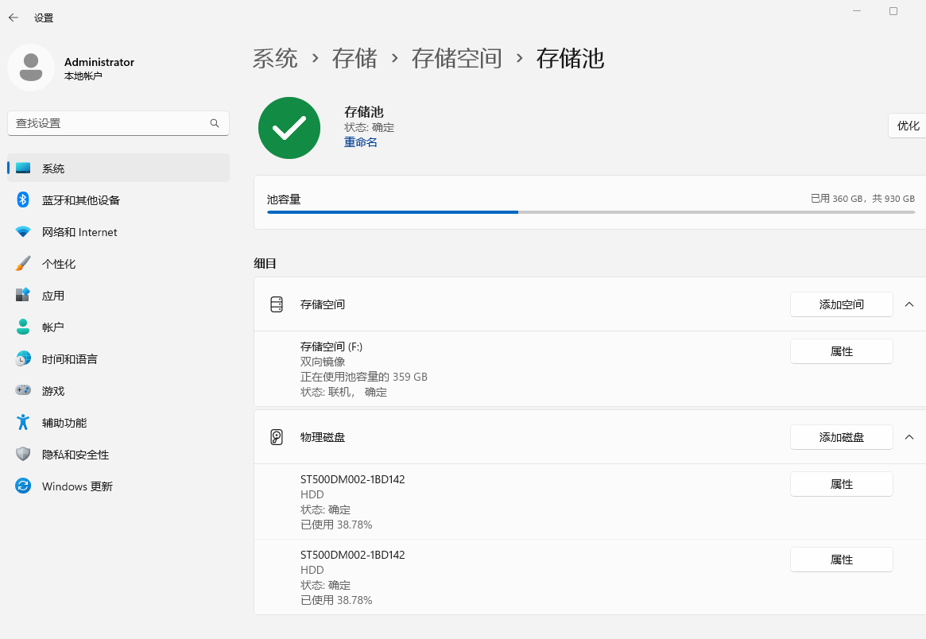Open 蓝牙和其他设备 settings

[118, 199]
